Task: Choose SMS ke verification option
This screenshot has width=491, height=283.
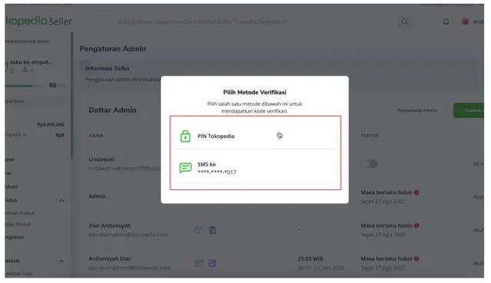Action: (x=255, y=168)
